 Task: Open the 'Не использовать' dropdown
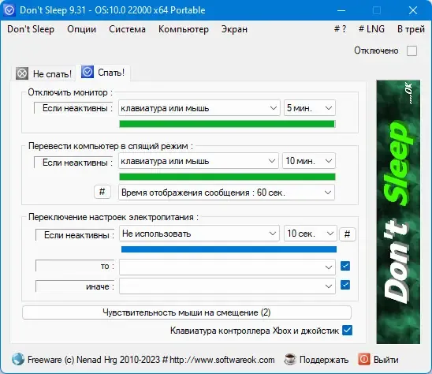click(199, 234)
